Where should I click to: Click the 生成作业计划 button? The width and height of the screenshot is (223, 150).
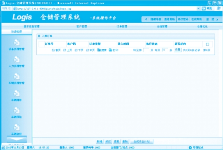(x=142, y=141)
